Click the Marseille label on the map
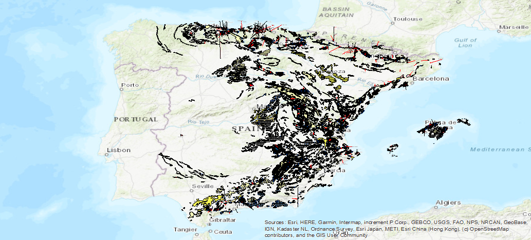Viewport: 531px width, 240px height. coord(516,26)
